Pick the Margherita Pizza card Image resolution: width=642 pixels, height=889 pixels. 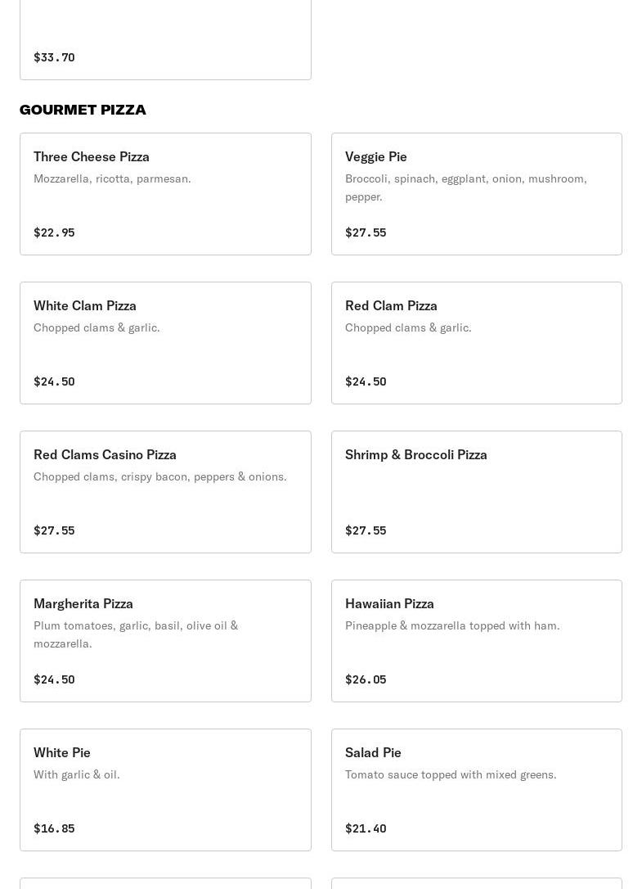pos(165,641)
